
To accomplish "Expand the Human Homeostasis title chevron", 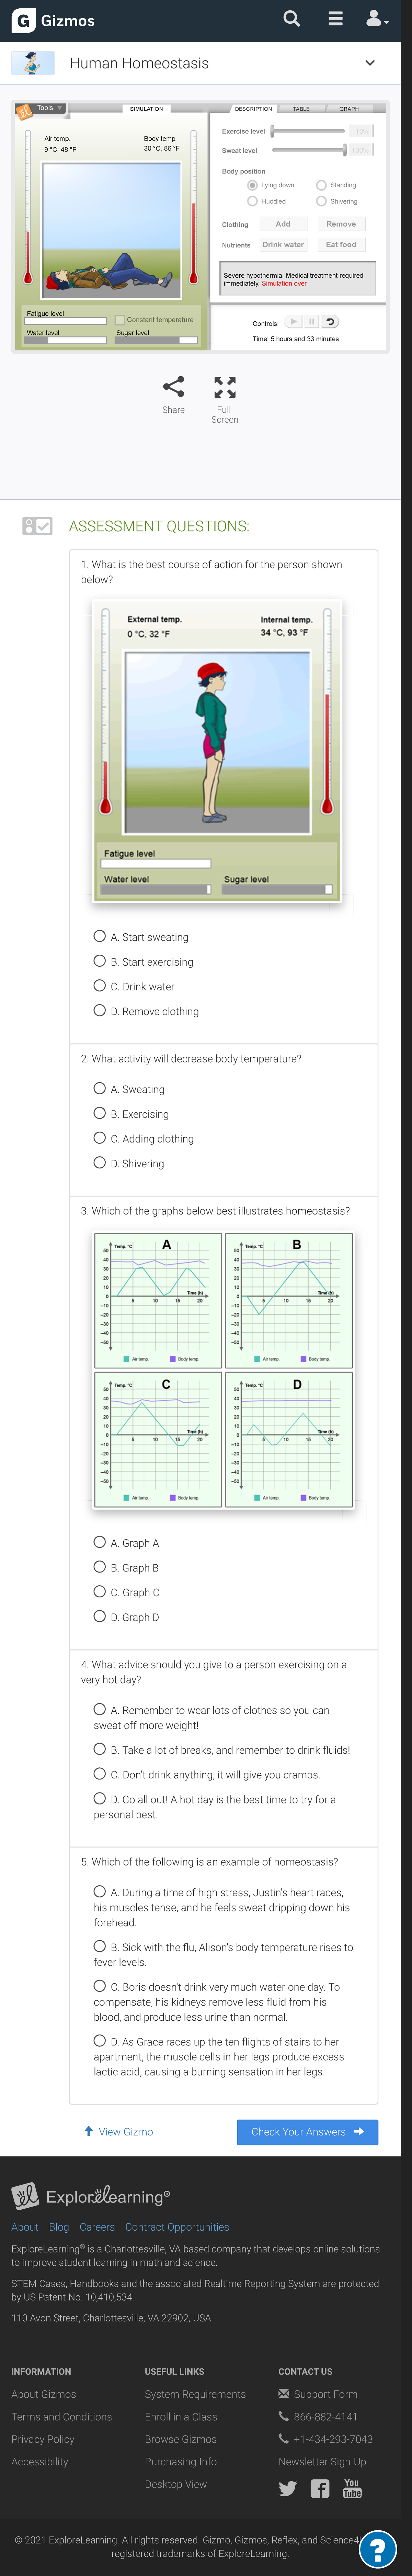I will point(370,62).
